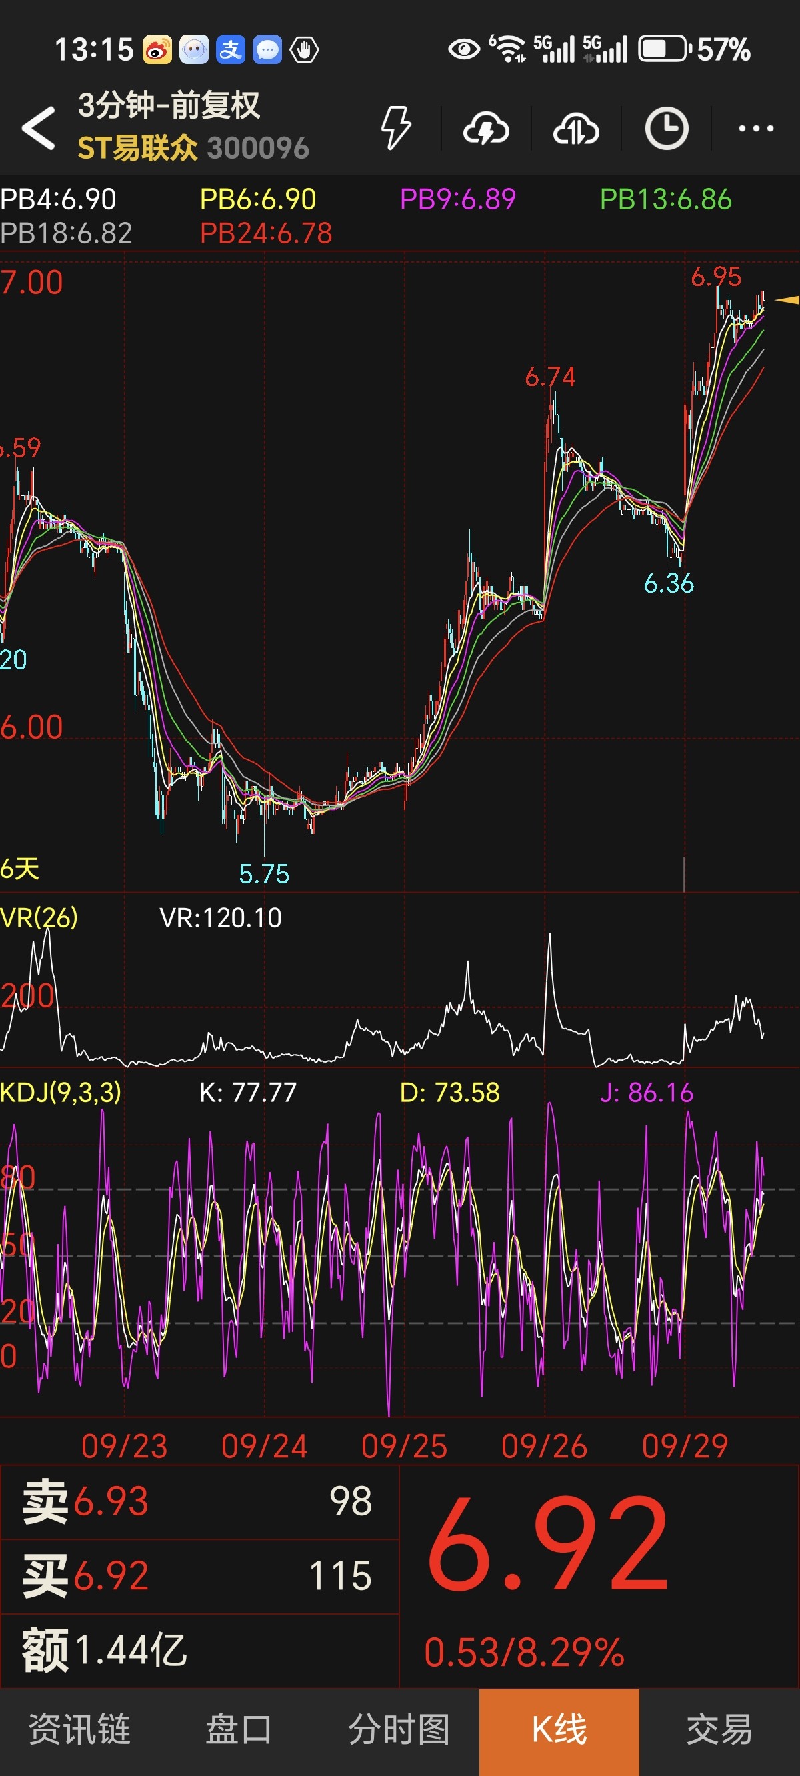Tap the PB24:6.78 red label
Image resolution: width=800 pixels, height=1776 pixels.
point(266,233)
